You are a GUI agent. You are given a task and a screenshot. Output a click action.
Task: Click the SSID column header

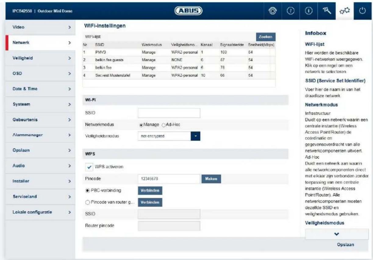click(x=99, y=44)
